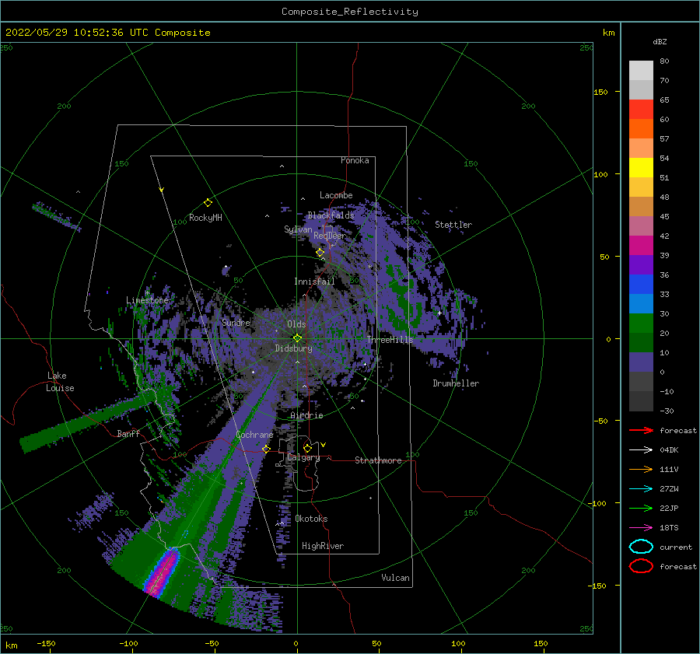Click the yellow diamond marker below RedDeer
Image resolution: width=700 pixels, height=654 pixels.
(x=320, y=253)
